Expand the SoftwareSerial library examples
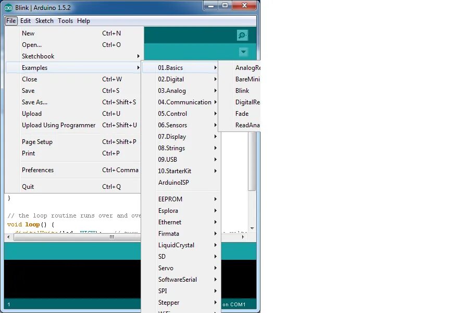This screenshot has height=313, width=450. pyautogui.click(x=181, y=280)
